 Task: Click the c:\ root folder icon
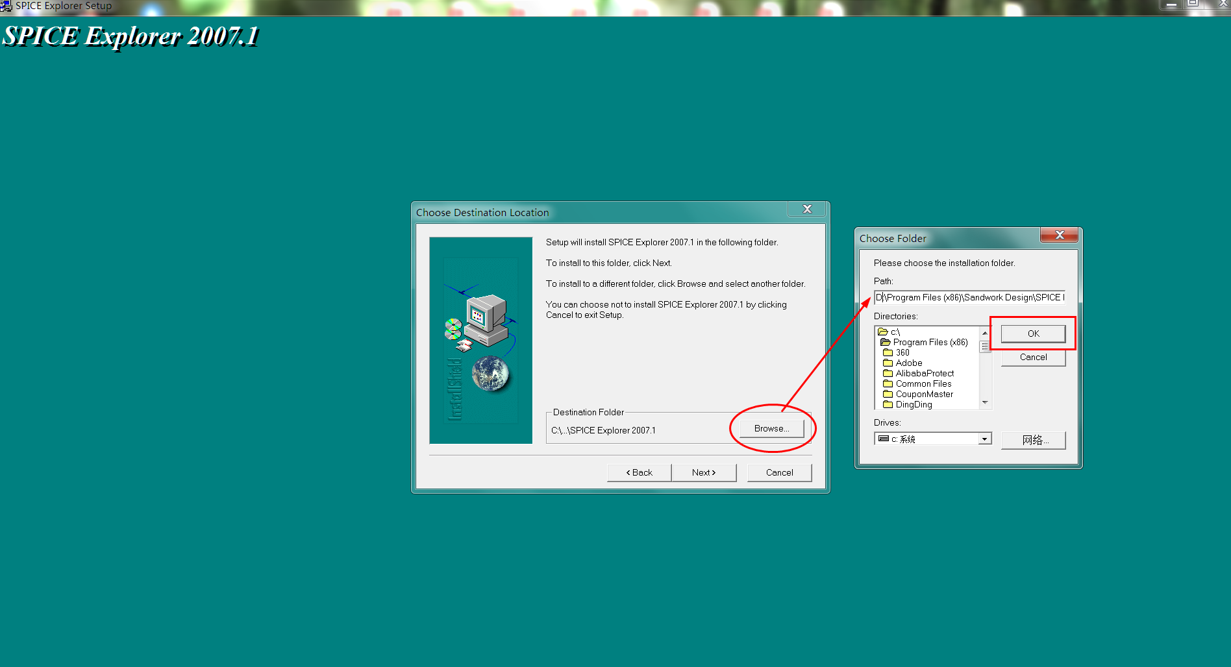[x=882, y=332]
